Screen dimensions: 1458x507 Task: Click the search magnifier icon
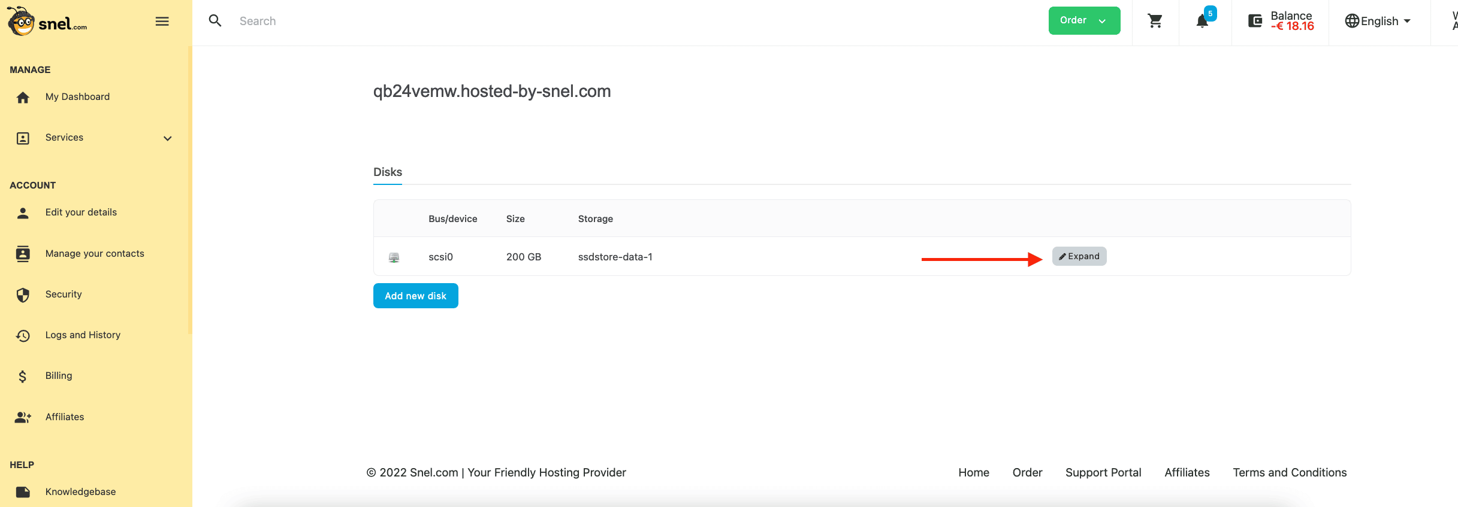click(x=215, y=21)
